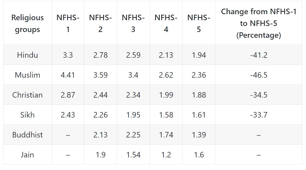This screenshot has height=170, width=306.
Task: Click the Hindu NFHS-2 value 2.78
Action: (101, 55)
